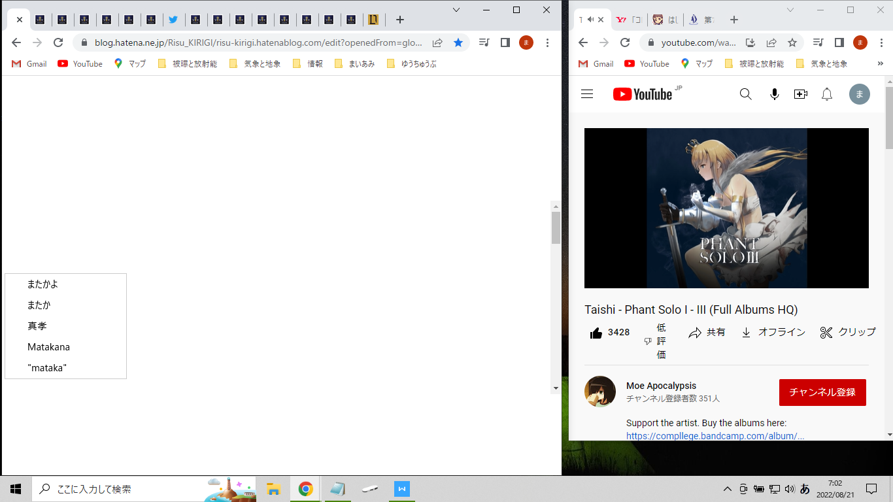Mute the playing YouTube tab via speaker icon
The height and width of the screenshot is (502, 893).
590,20
